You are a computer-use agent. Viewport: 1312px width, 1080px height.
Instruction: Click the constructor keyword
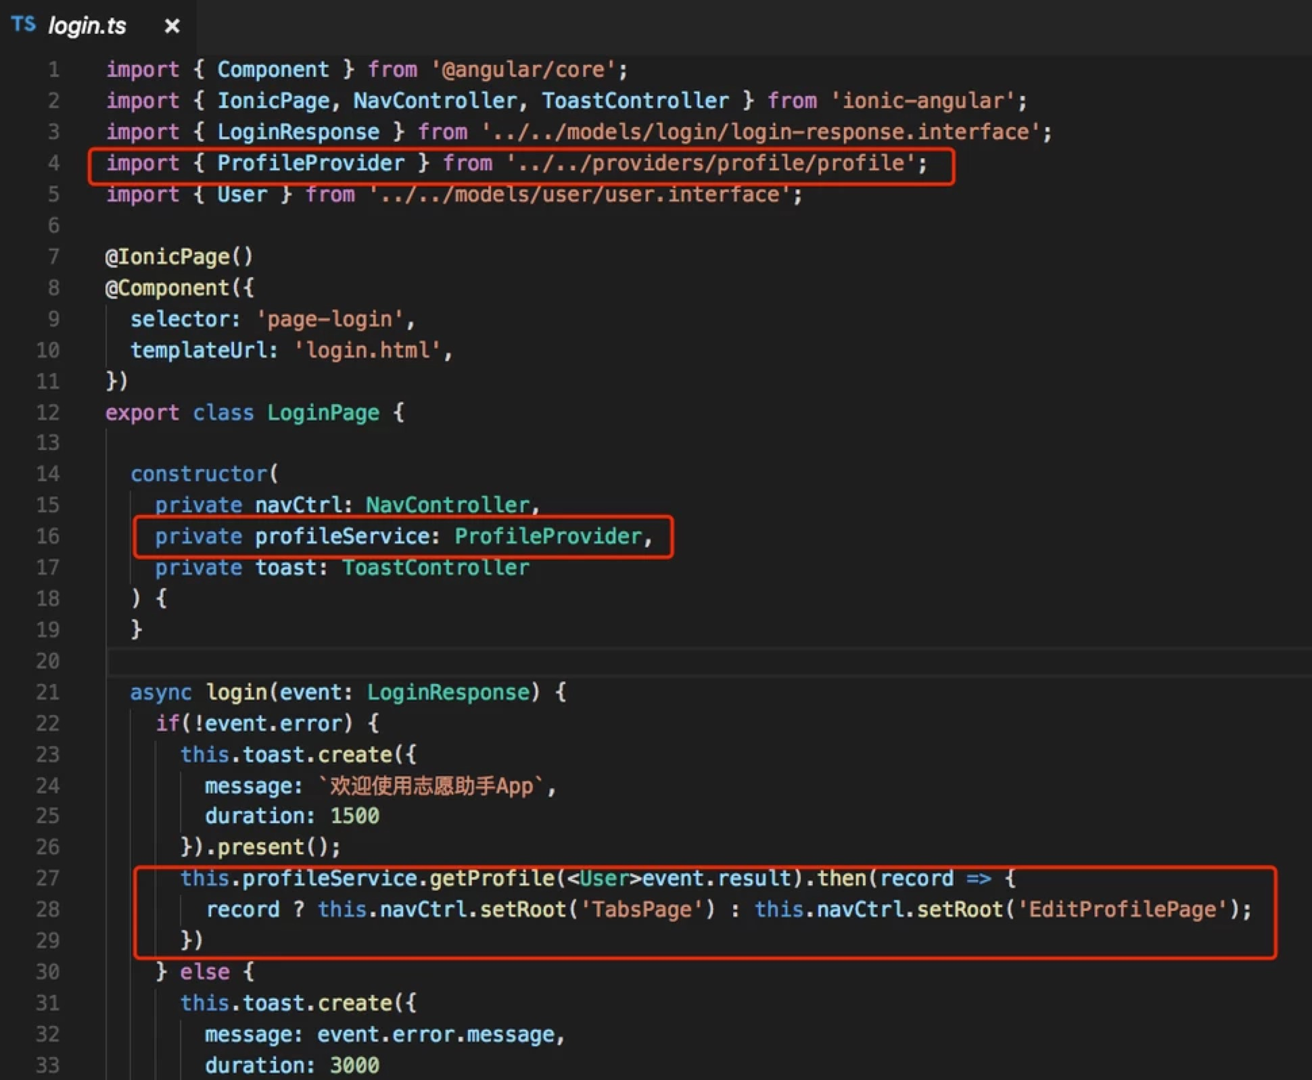(x=200, y=474)
